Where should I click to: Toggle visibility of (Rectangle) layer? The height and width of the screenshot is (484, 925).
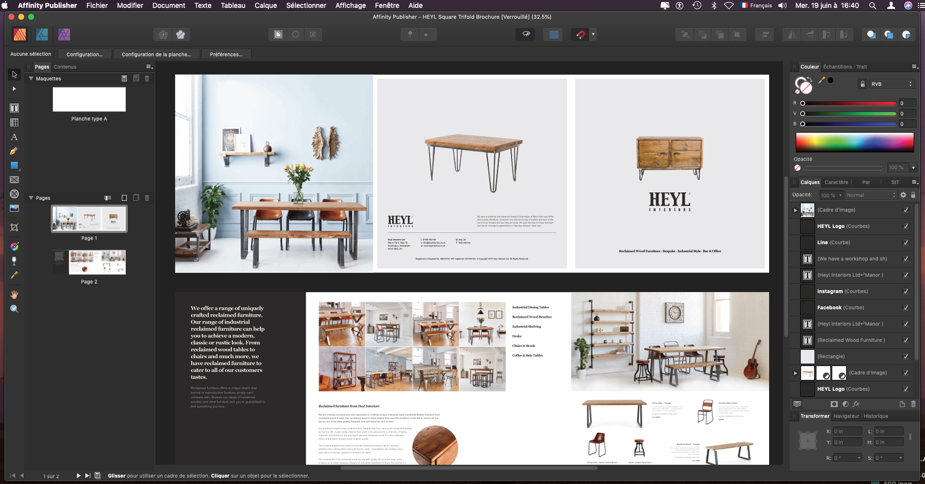coord(906,356)
